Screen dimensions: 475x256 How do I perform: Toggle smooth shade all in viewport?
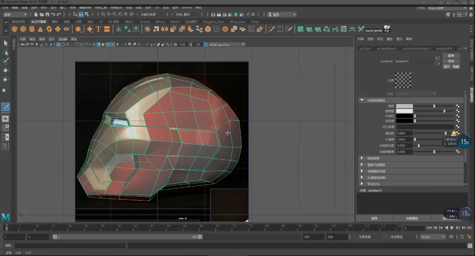click(x=99, y=45)
